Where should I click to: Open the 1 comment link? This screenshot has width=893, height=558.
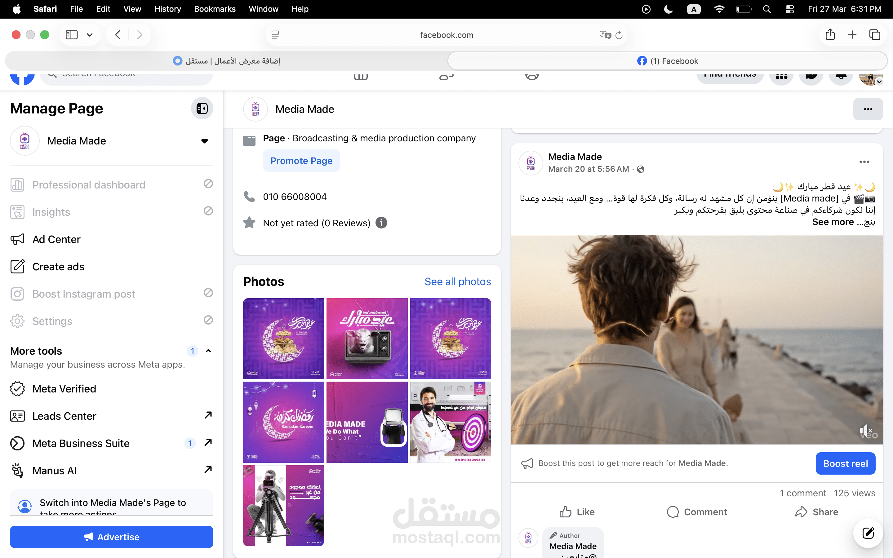click(803, 494)
